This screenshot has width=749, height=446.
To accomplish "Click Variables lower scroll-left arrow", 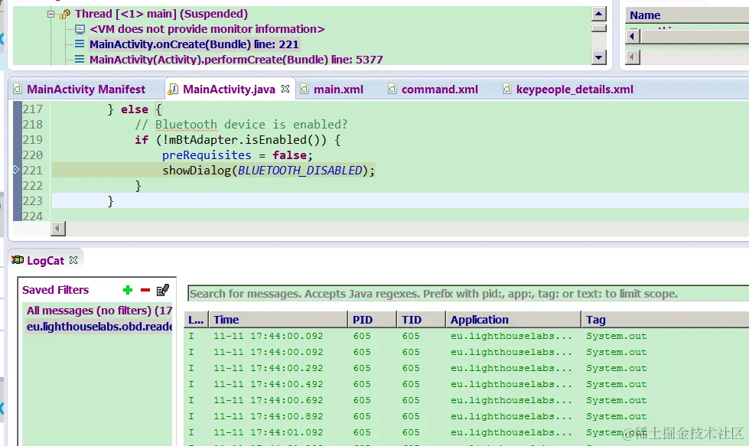I will click(633, 57).
